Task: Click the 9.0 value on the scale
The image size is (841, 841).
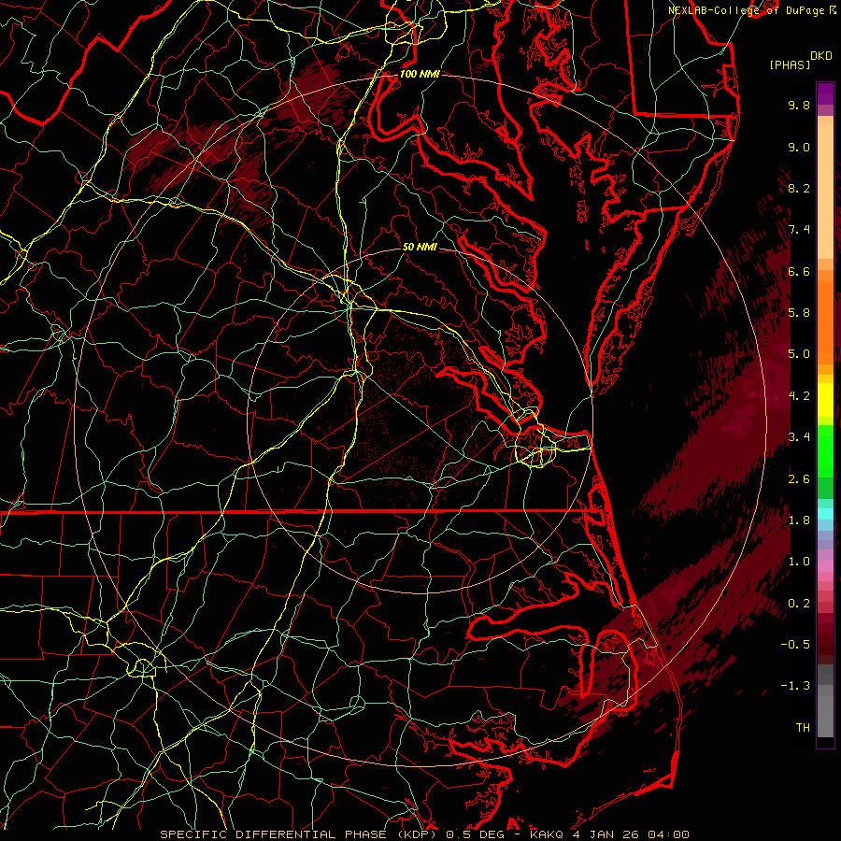Action: point(799,148)
